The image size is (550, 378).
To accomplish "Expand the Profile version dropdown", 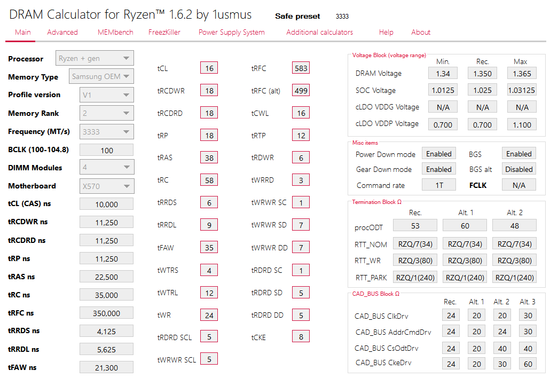I will coord(107,94).
